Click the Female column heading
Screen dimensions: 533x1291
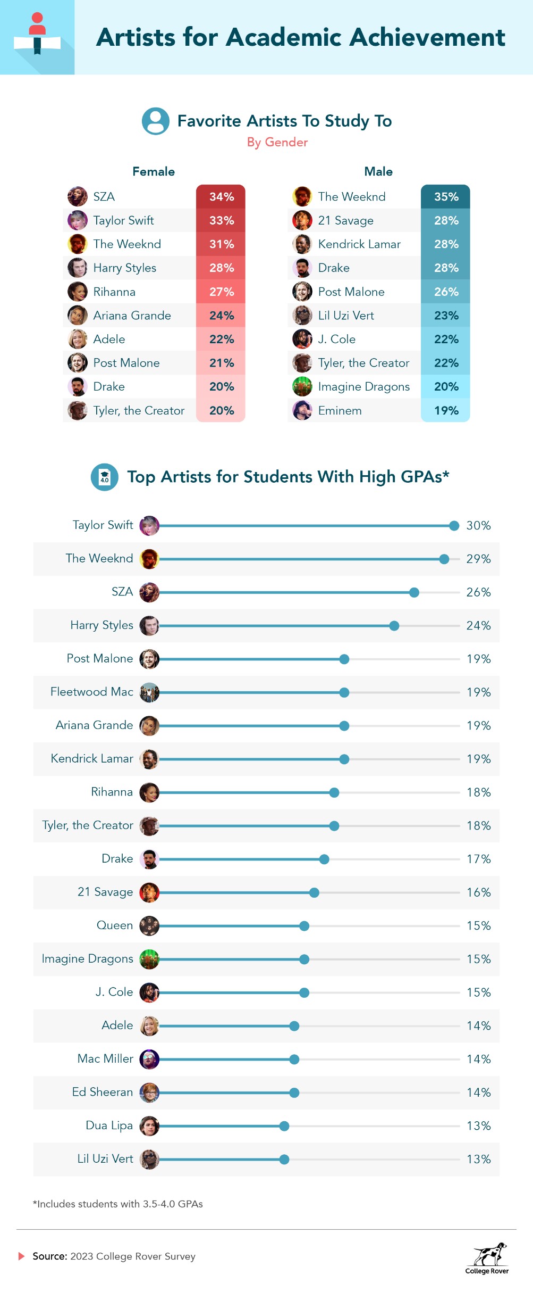click(x=154, y=171)
